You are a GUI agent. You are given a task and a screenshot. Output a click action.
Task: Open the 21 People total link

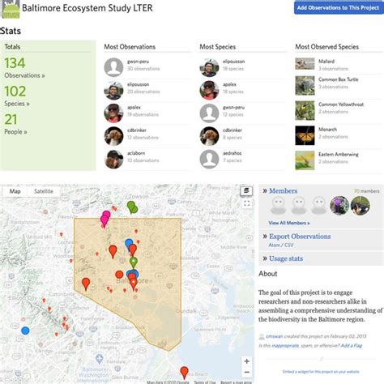point(15,124)
